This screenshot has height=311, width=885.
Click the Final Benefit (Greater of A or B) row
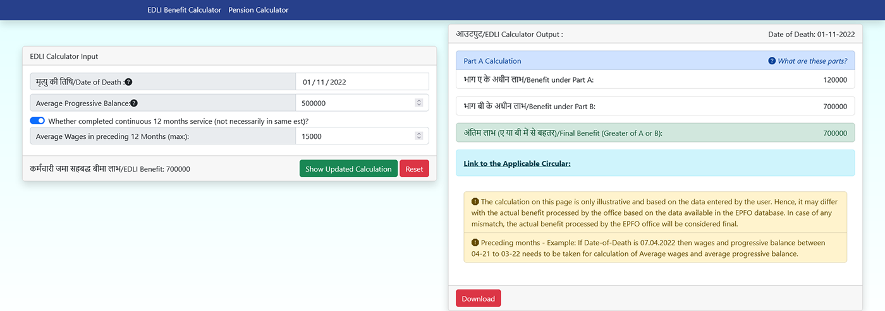(x=655, y=133)
